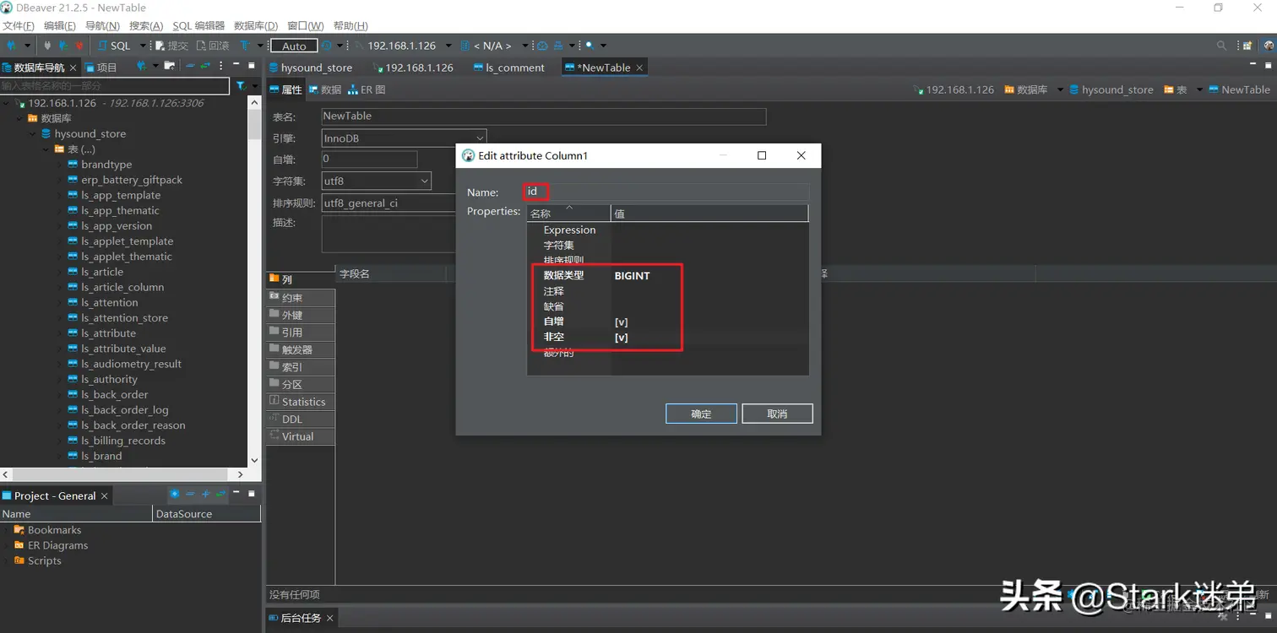The height and width of the screenshot is (633, 1277).
Task: Select the 索引 side tab
Action: 301,367
